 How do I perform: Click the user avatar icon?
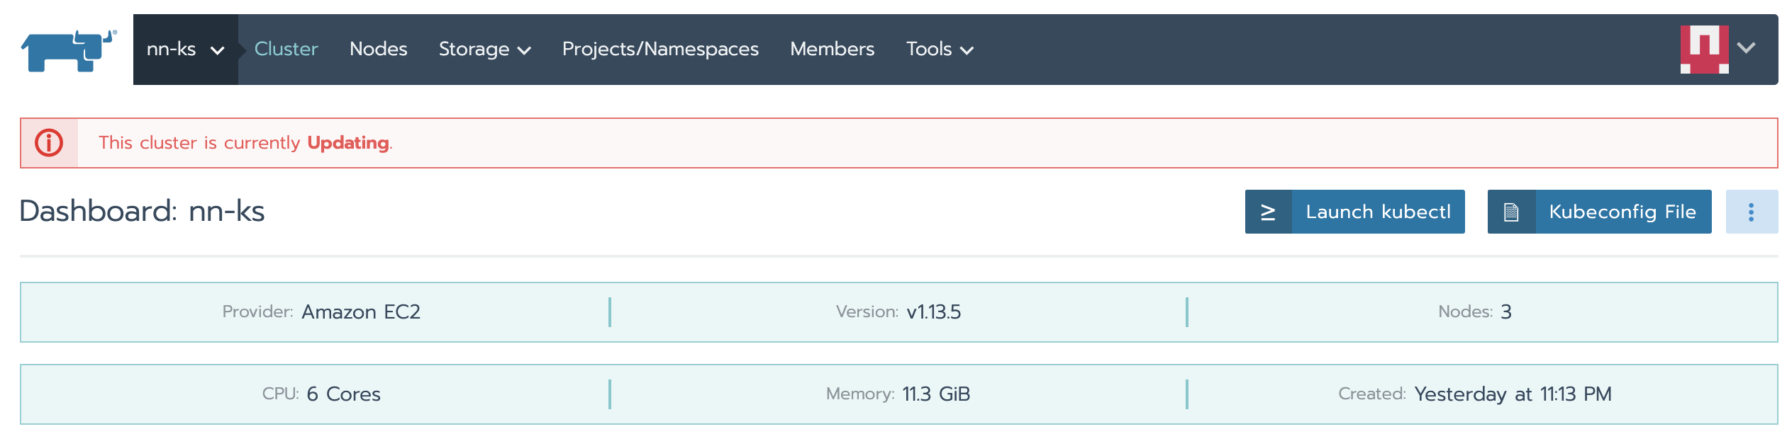coord(1704,50)
